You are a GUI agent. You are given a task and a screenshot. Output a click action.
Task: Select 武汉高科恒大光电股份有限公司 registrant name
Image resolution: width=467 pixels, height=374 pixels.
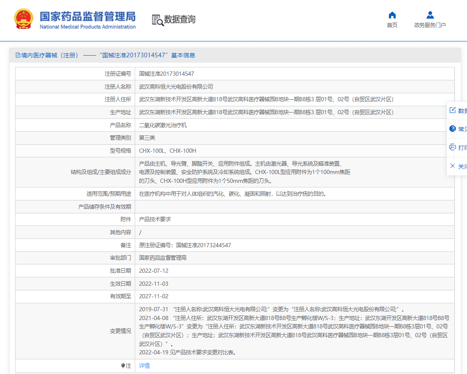176,87
